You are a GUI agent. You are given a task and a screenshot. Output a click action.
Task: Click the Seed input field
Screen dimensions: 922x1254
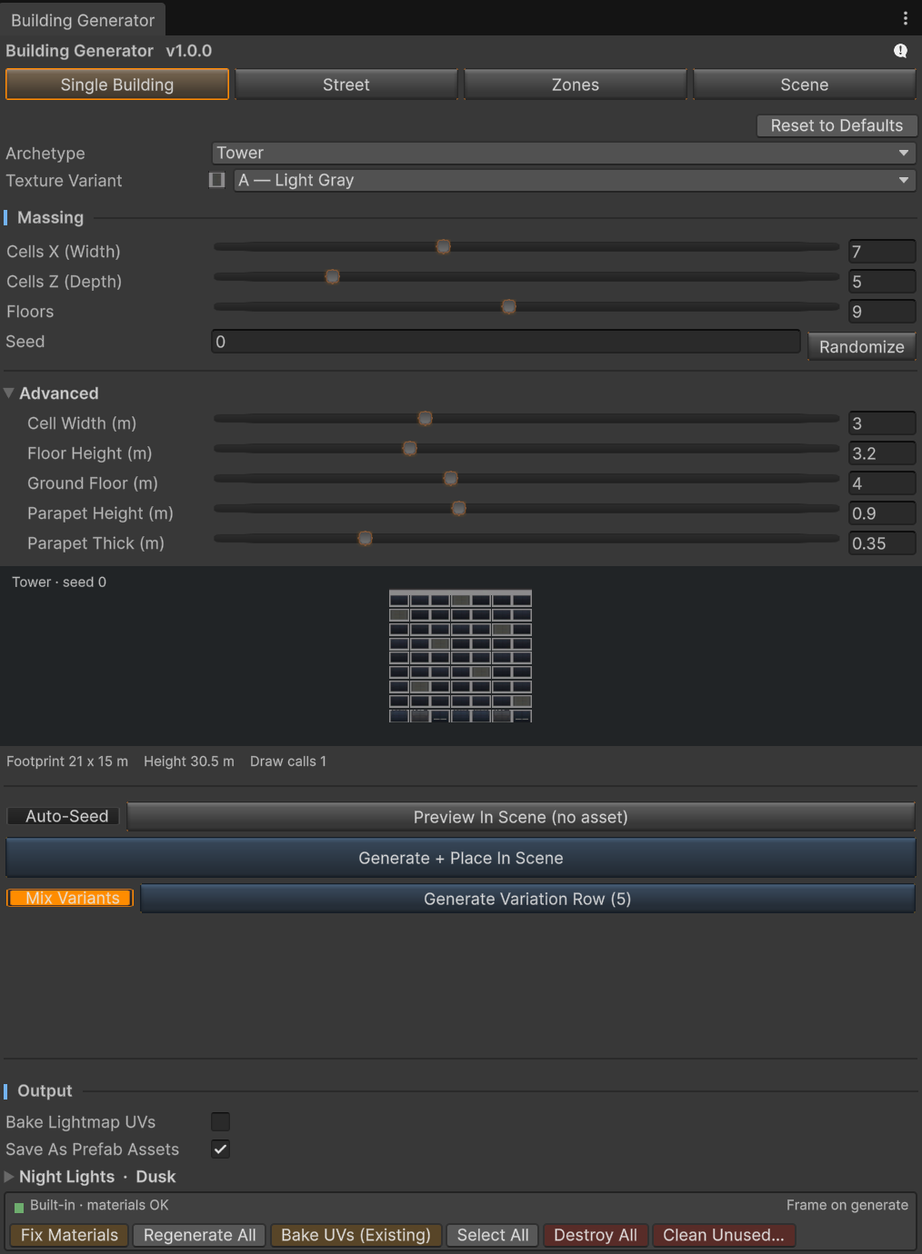506,342
